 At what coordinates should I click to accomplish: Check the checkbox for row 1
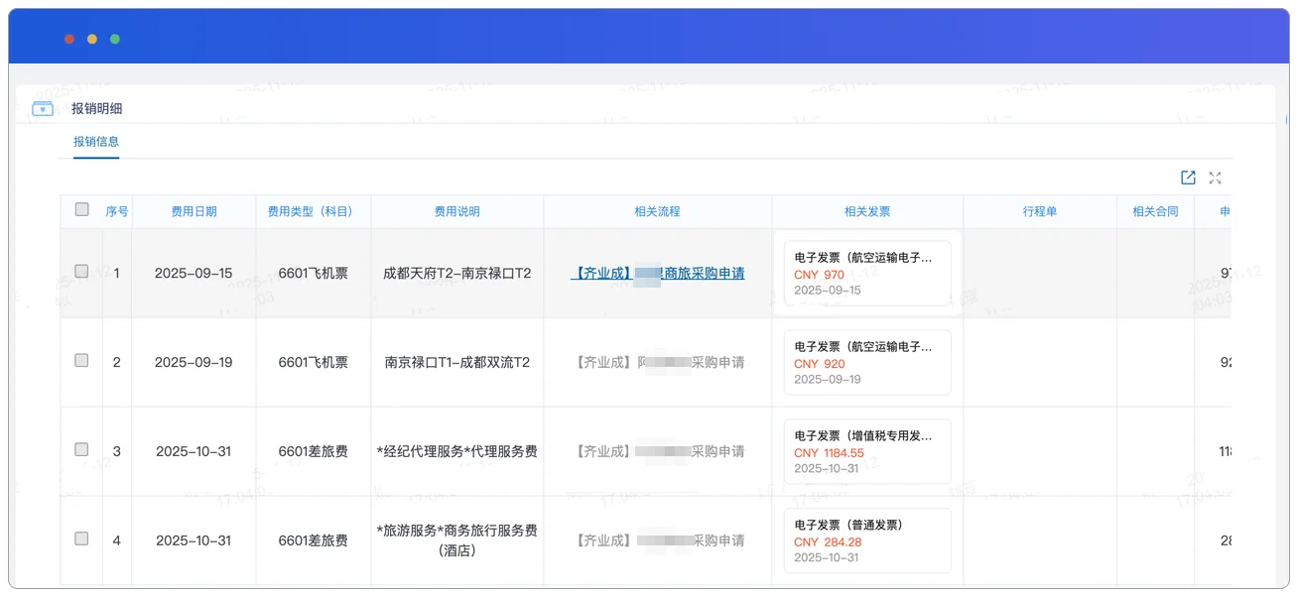81,271
